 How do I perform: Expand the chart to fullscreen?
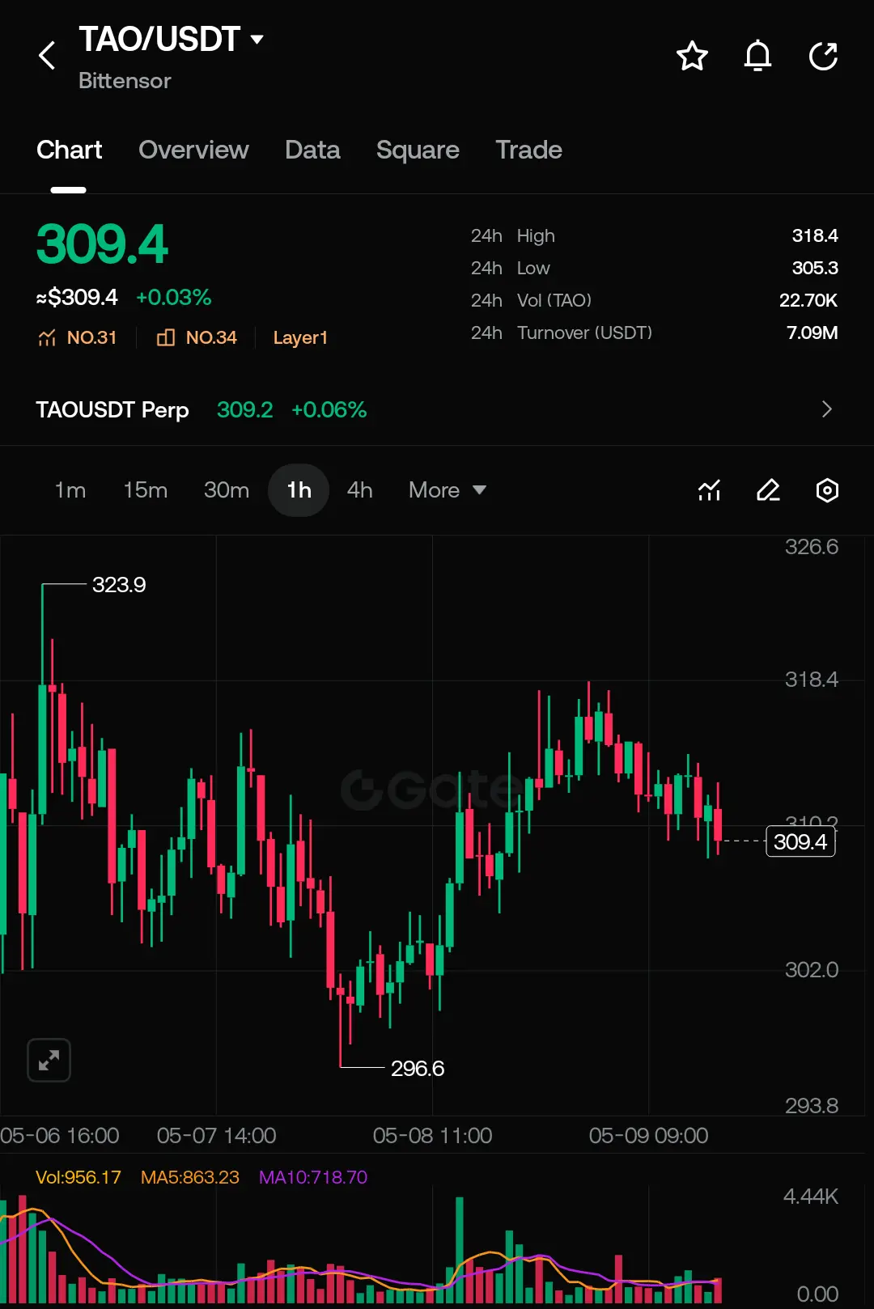pyautogui.click(x=49, y=1060)
